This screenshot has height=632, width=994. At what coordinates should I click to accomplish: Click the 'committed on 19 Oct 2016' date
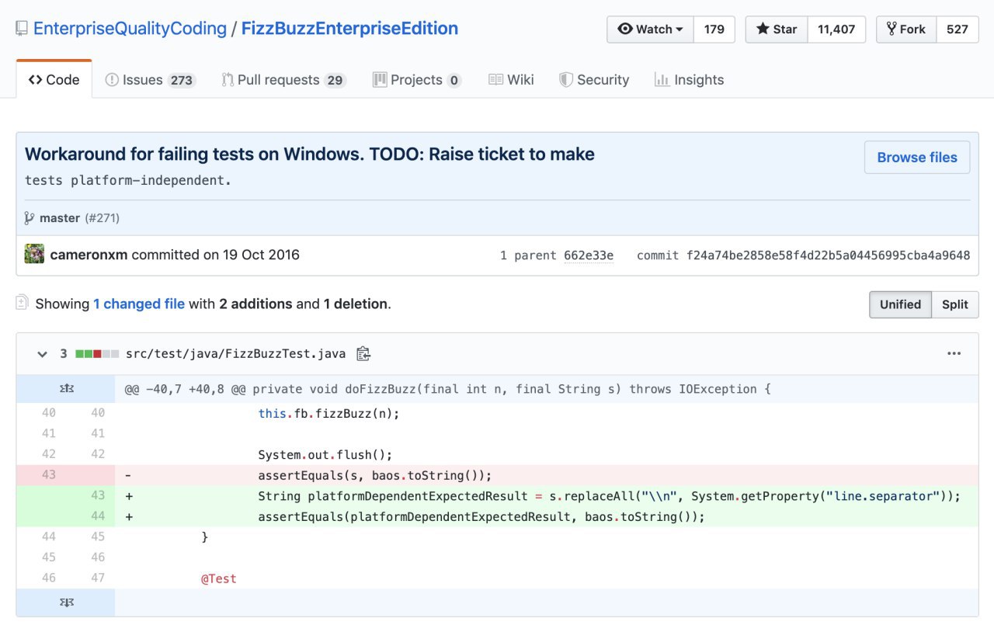pos(216,255)
